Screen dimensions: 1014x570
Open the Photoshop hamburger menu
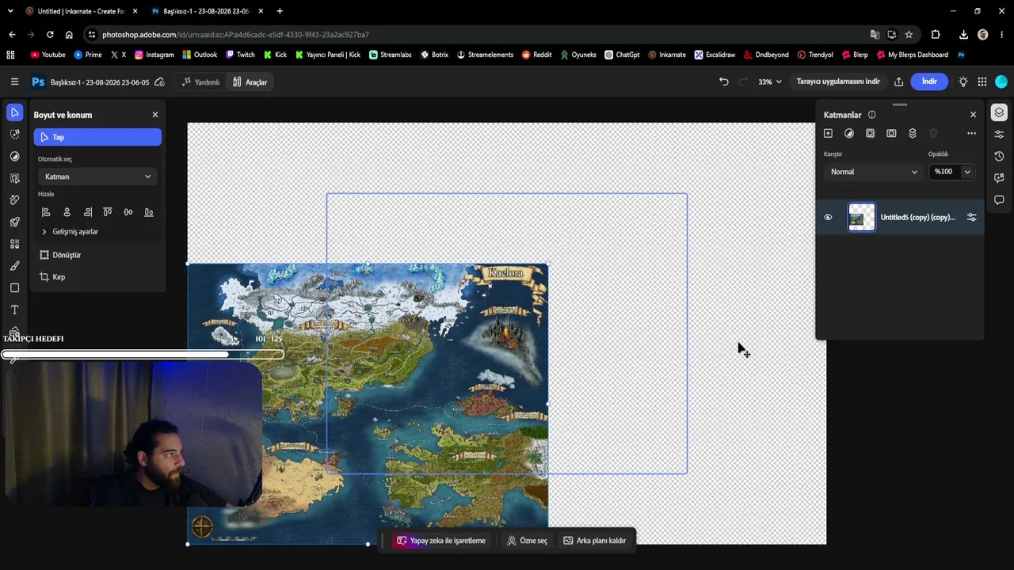tap(14, 82)
